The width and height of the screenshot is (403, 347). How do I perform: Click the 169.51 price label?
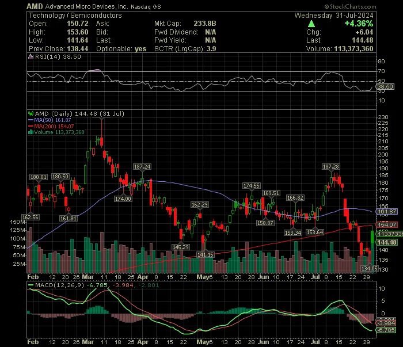click(x=271, y=193)
